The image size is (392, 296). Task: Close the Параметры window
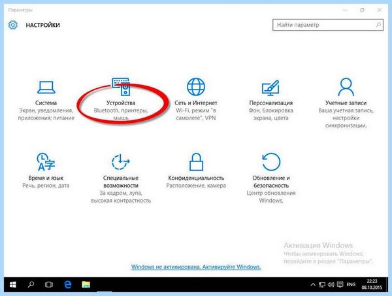(x=379, y=10)
